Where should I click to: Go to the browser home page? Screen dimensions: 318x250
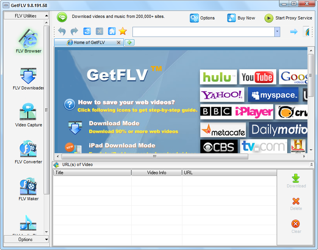coord(111,31)
